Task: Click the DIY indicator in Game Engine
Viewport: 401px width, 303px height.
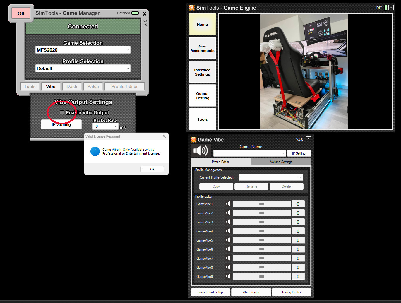Action: [x=386, y=8]
